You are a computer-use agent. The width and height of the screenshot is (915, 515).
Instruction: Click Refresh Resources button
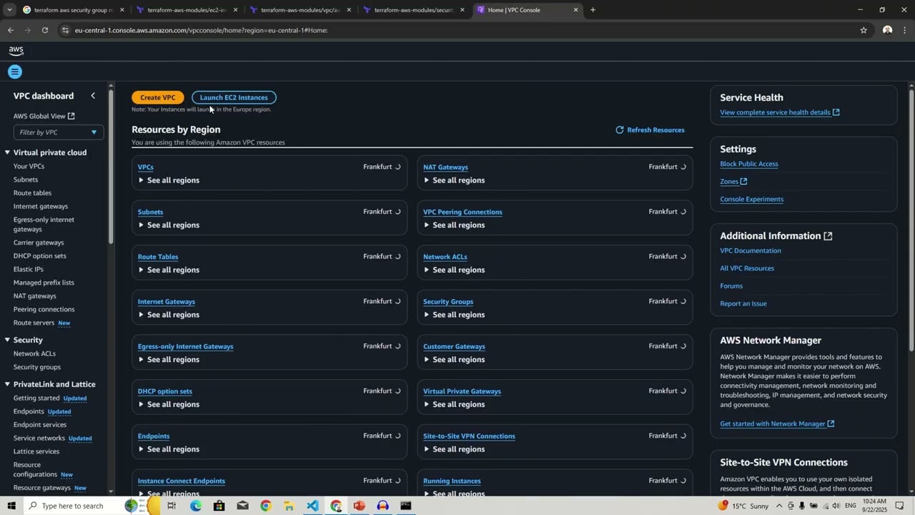point(650,130)
